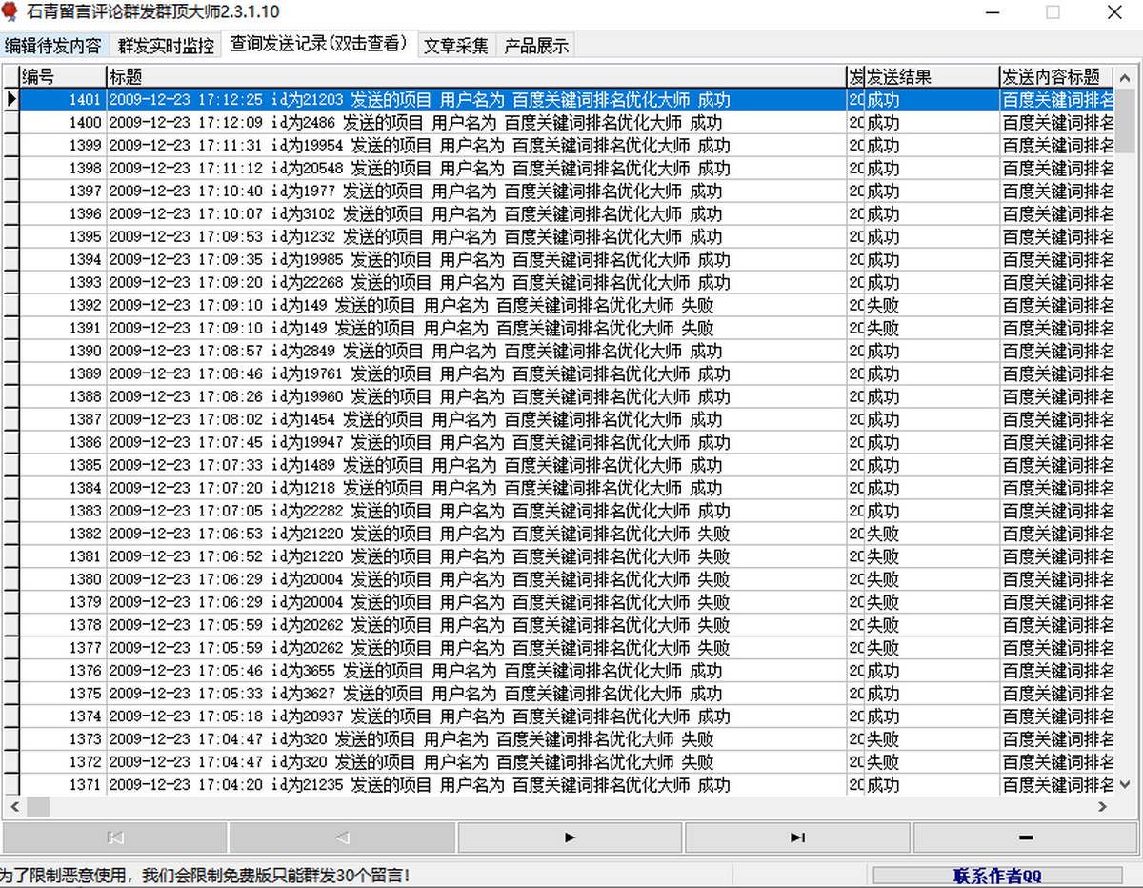The height and width of the screenshot is (888, 1143).
Task: Click 标题 column header
Action: tap(476, 76)
